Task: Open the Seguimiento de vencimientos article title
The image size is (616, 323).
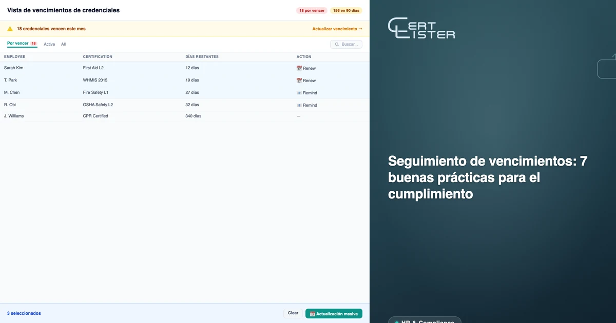Action: (488, 178)
